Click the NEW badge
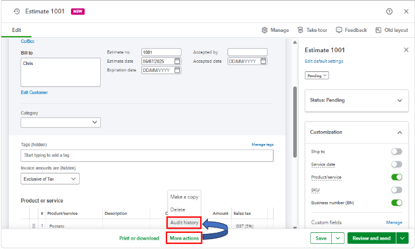The height and width of the screenshot is (249, 415). coord(77,12)
